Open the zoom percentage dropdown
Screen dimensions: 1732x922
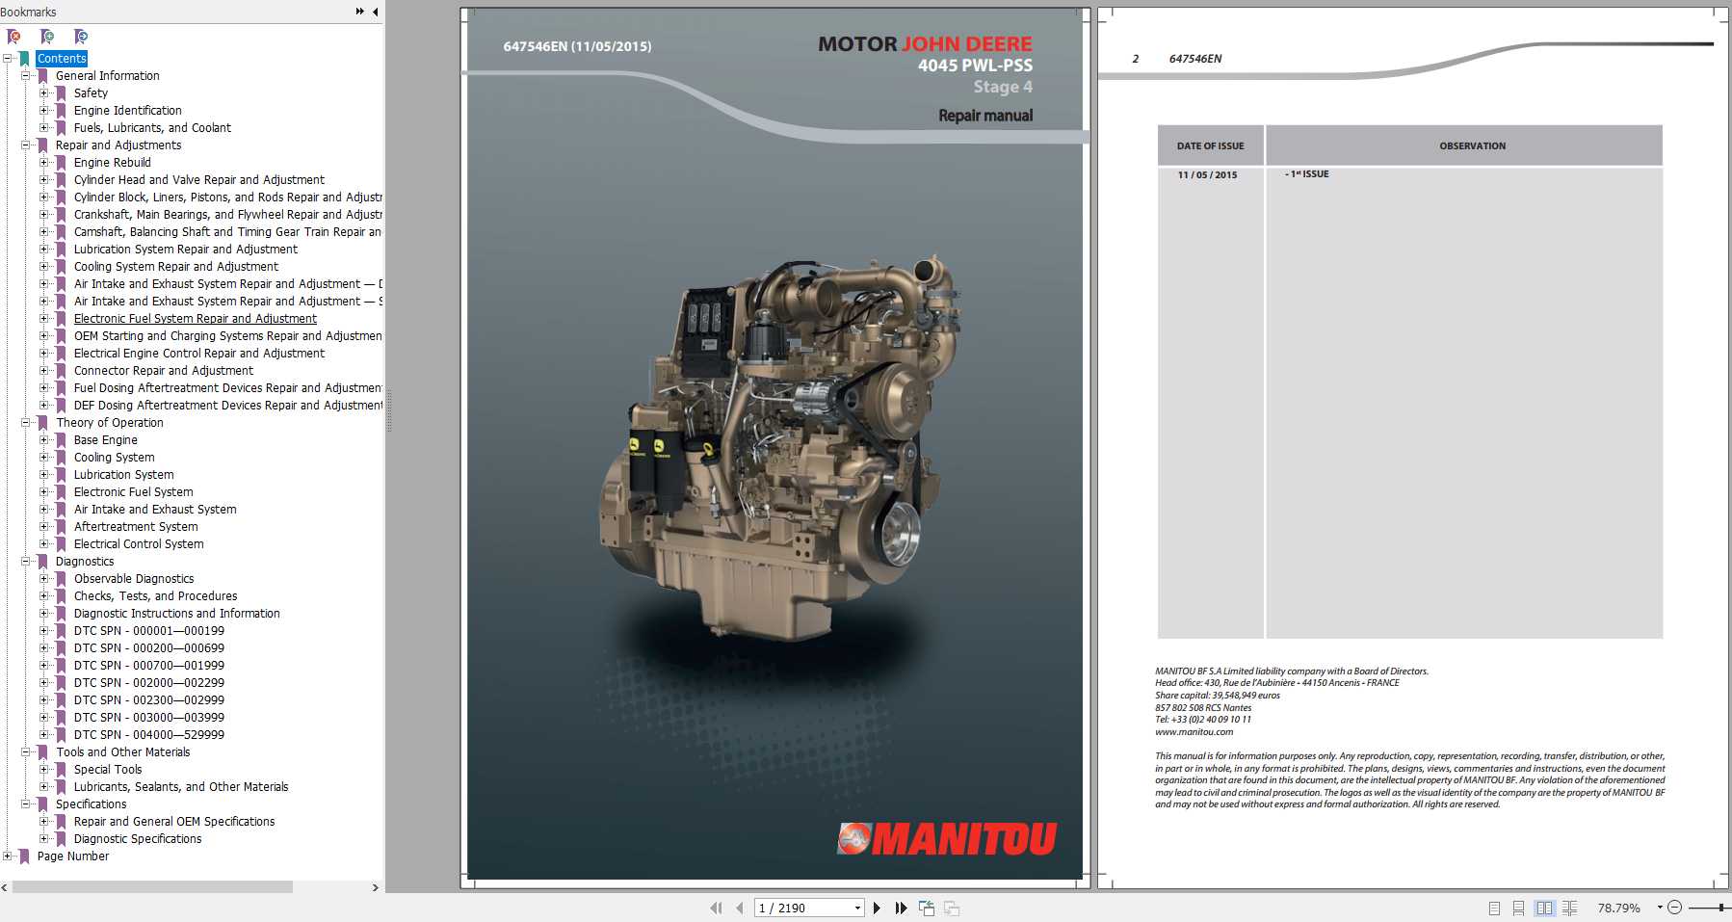coord(1660,908)
